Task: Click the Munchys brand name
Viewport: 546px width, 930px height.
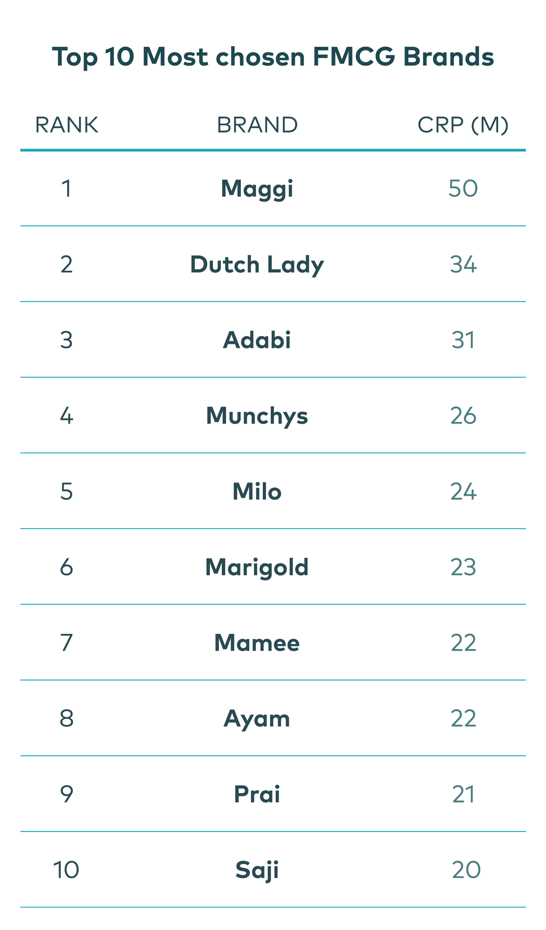Action: (257, 416)
